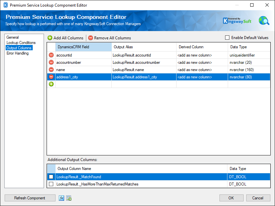Click the app icon in the title bar
The height and width of the screenshot is (206, 275).
(x=6, y=5)
